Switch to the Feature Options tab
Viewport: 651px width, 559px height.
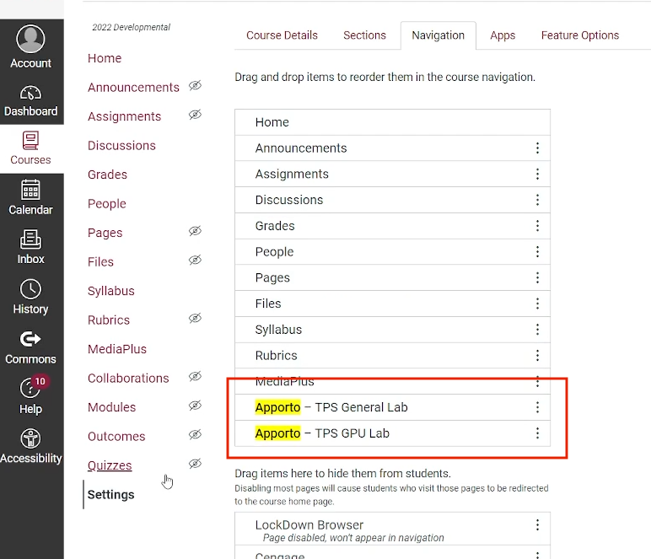pos(579,35)
